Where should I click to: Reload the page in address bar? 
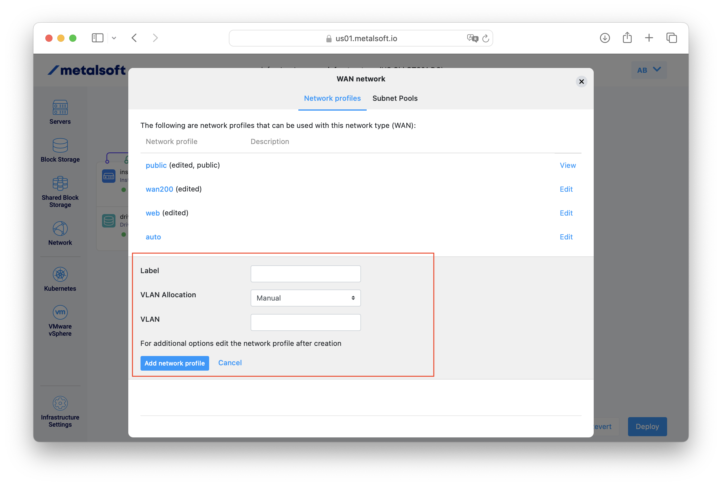pyautogui.click(x=485, y=38)
